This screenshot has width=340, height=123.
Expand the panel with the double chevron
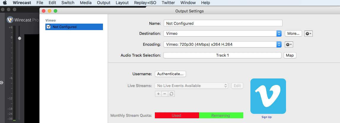[2, 83]
